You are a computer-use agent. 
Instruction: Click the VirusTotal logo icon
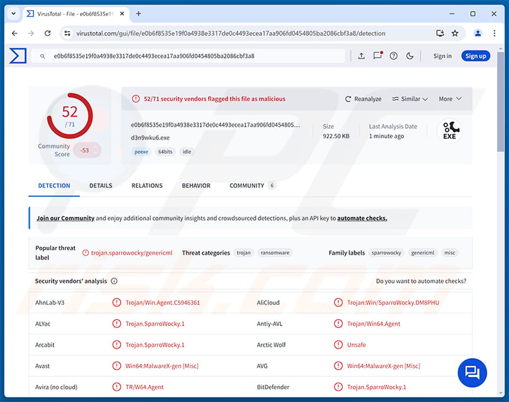tap(17, 56)
